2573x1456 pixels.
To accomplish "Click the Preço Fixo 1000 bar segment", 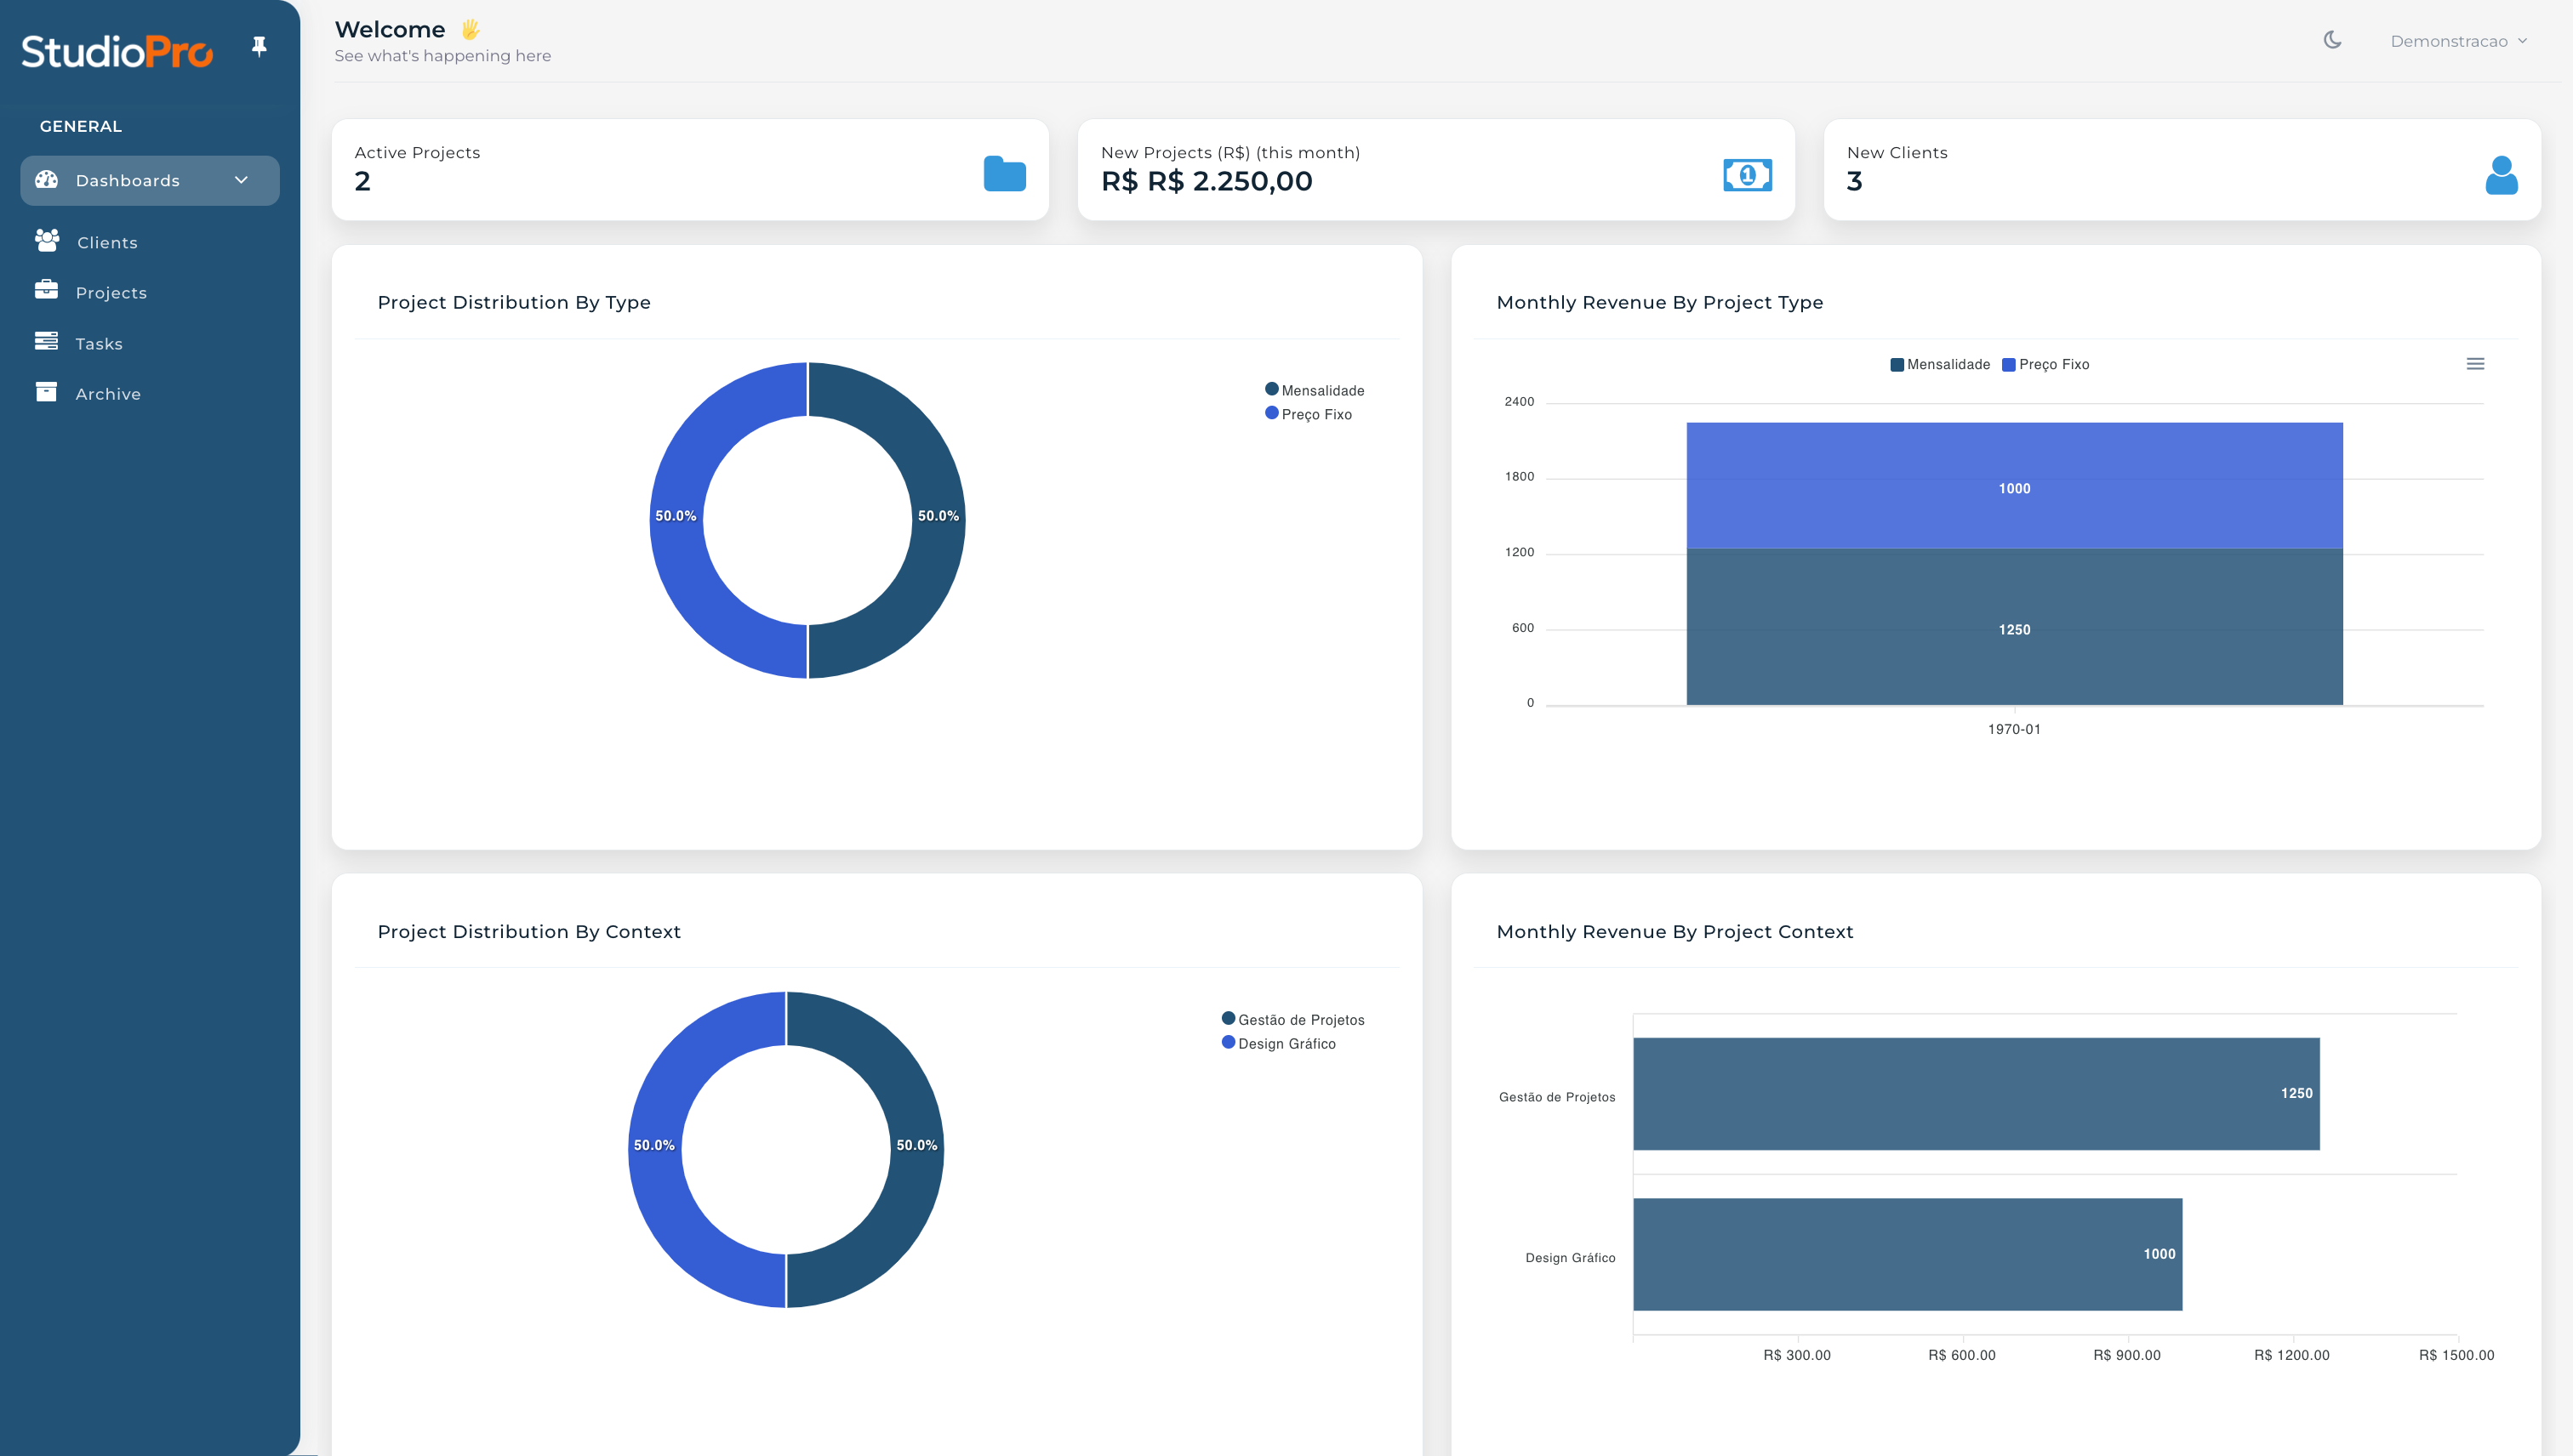I will (x=2014, y=486).
